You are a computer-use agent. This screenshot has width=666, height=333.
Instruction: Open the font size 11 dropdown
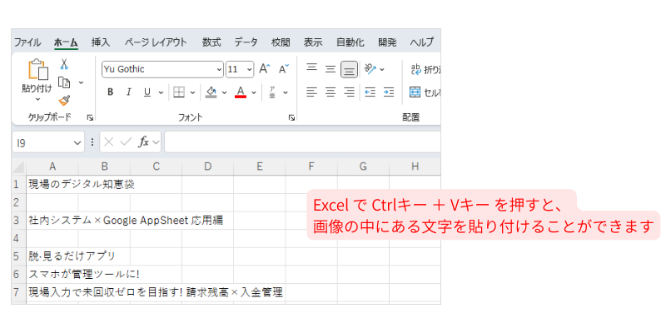coord(249,69)
